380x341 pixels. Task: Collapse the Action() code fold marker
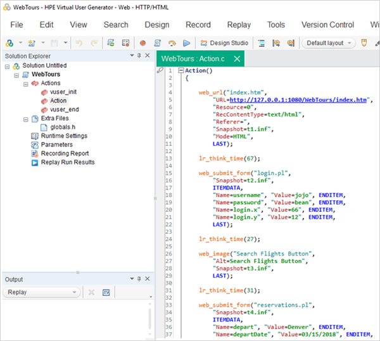180,70
